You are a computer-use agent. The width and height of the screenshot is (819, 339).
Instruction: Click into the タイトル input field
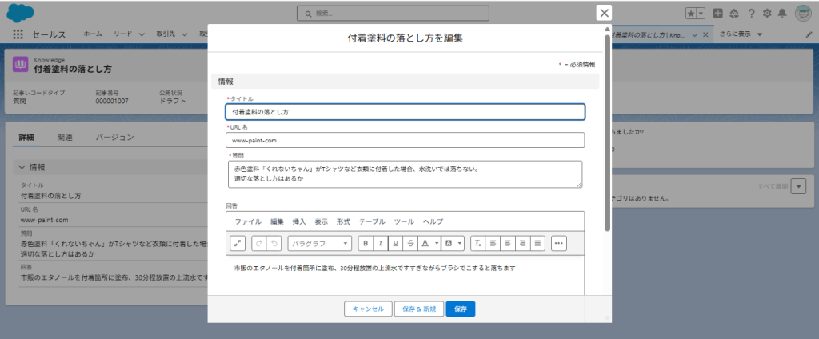pos(406,112)
